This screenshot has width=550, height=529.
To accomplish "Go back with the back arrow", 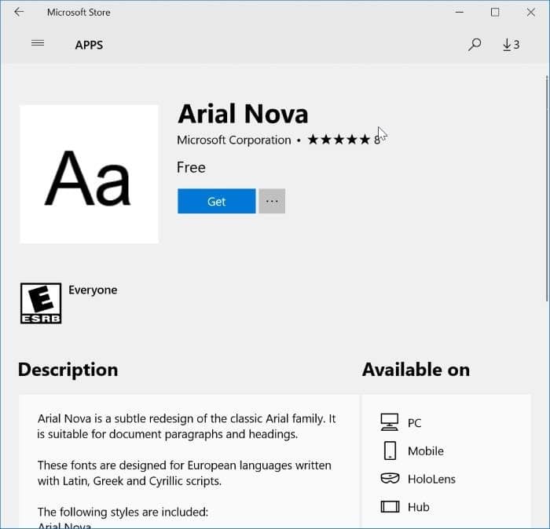I will pyautogui.click(x=19, y=13).
